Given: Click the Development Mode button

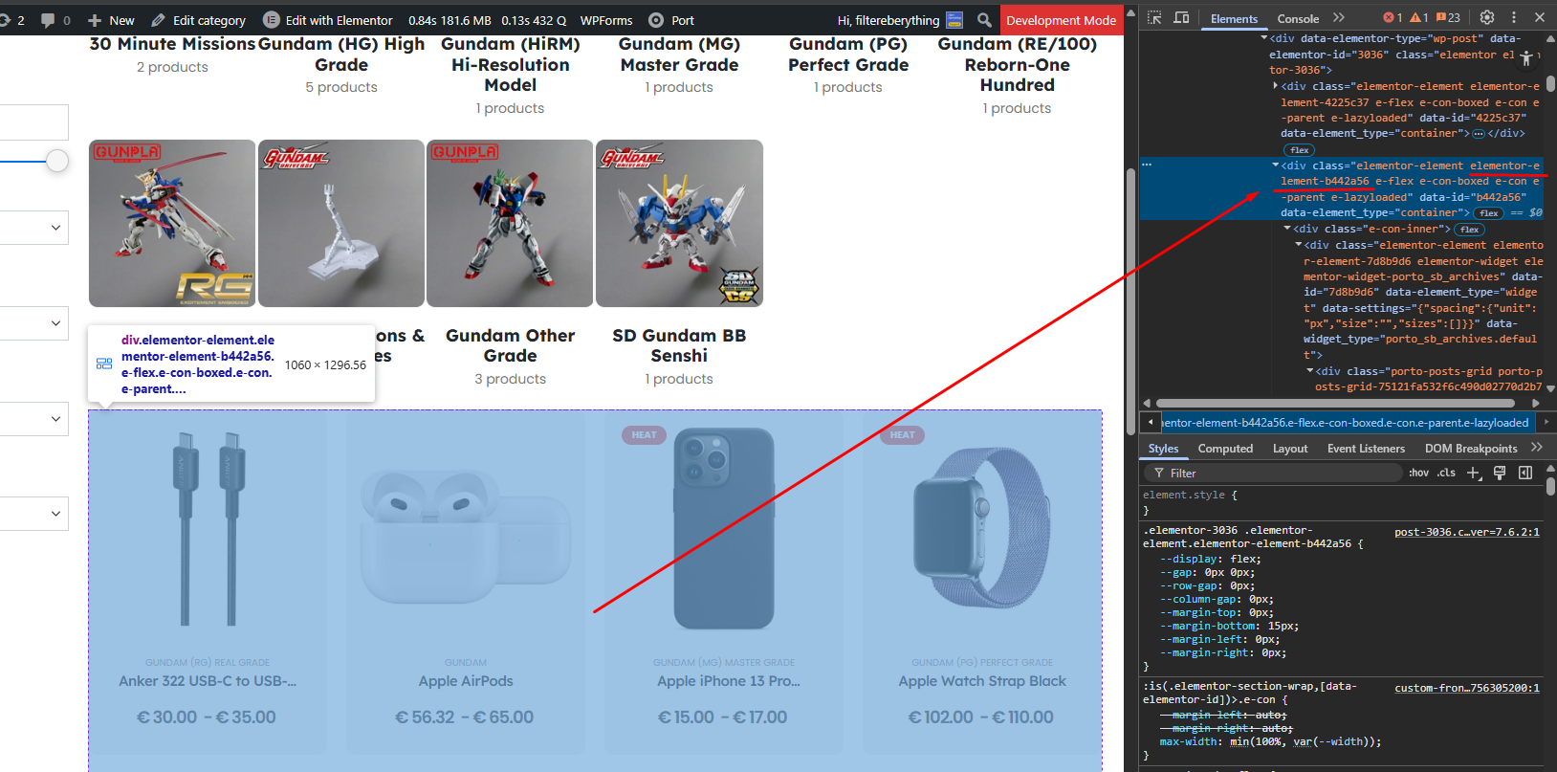Looking at the screenshot, I should tap(1061, 20).
